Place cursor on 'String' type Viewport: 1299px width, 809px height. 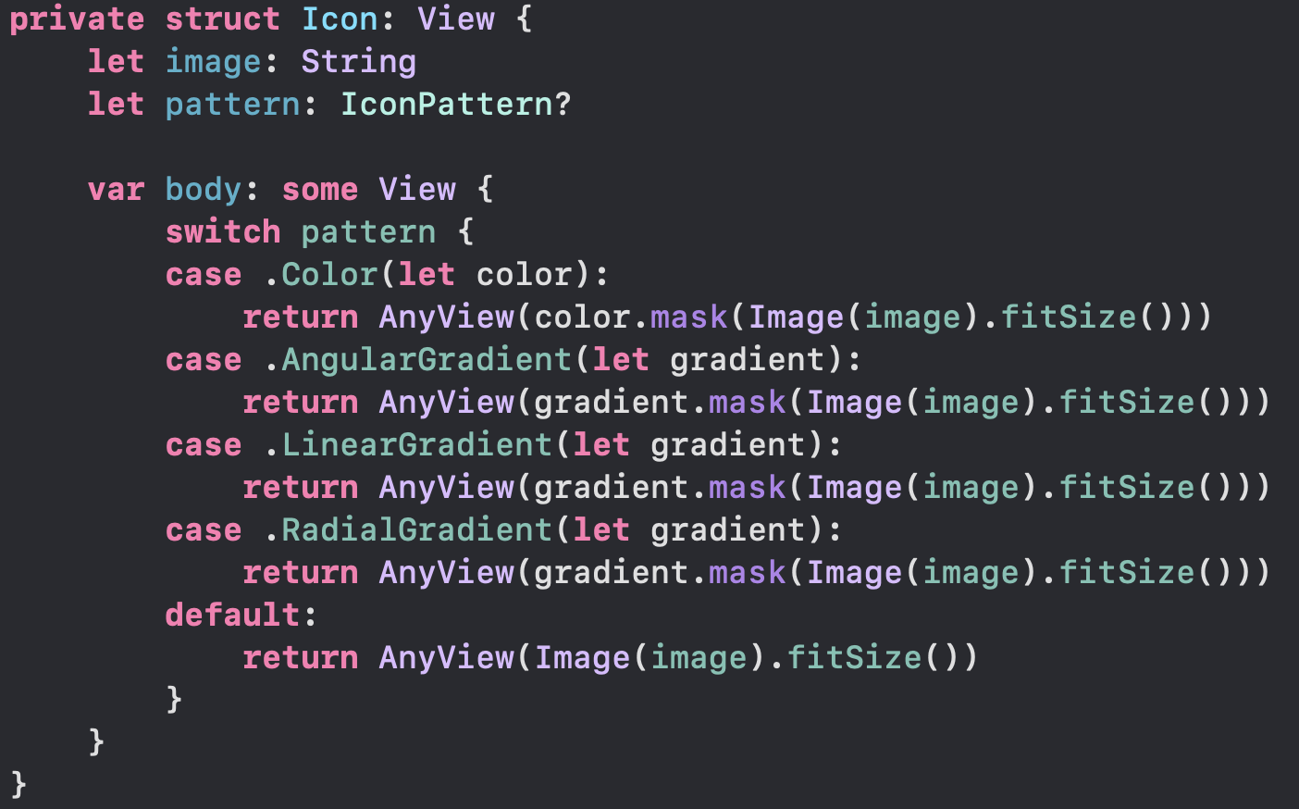pos(359,62)
